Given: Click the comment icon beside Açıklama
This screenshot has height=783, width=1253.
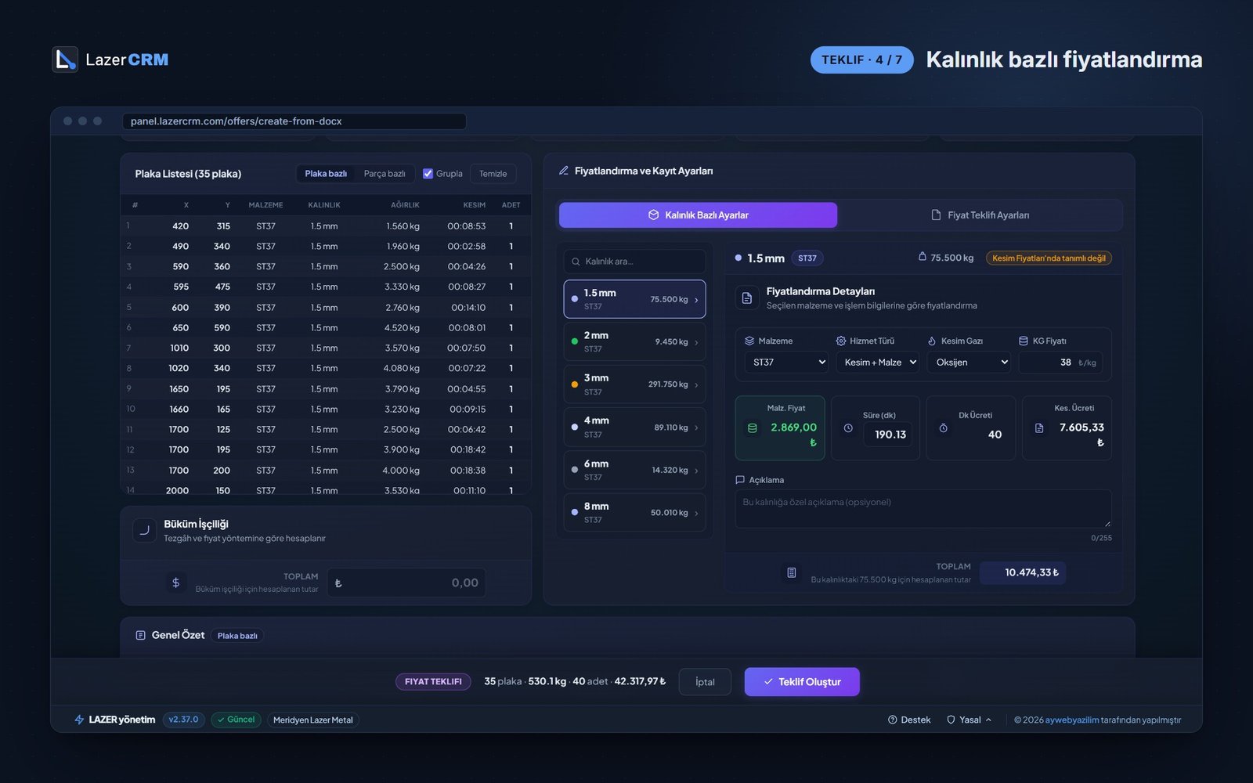Looking at the screenshot, I should coord(740,480).
